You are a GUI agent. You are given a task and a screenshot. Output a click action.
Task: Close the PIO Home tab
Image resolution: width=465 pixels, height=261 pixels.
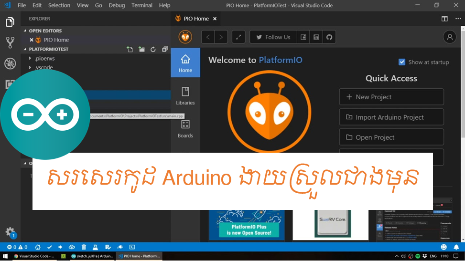[x=215, y=19]
